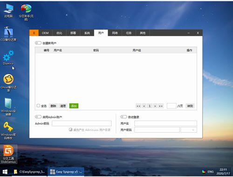Click the CGI backup restore desktop icon

pos(8,34)
